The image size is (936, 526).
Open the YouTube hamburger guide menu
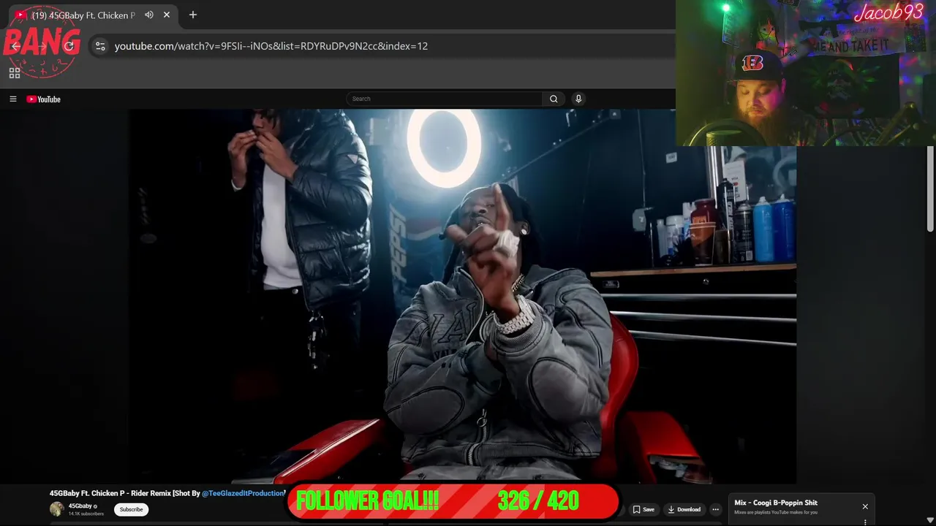pyautogui.click(x=12, y=99)
